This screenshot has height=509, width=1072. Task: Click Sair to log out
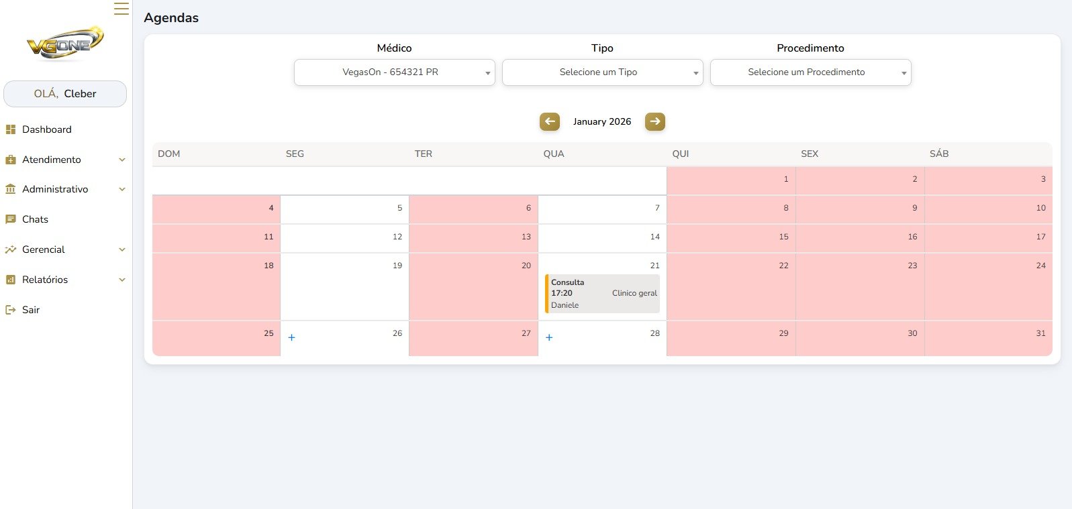(x=31, y=310)
